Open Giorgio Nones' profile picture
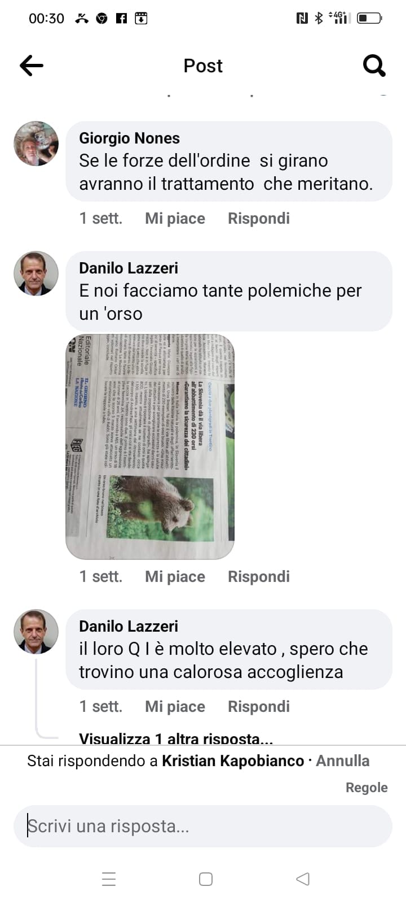Image resolution: width=406 pixels, height=904 pixels. [36, 144]
